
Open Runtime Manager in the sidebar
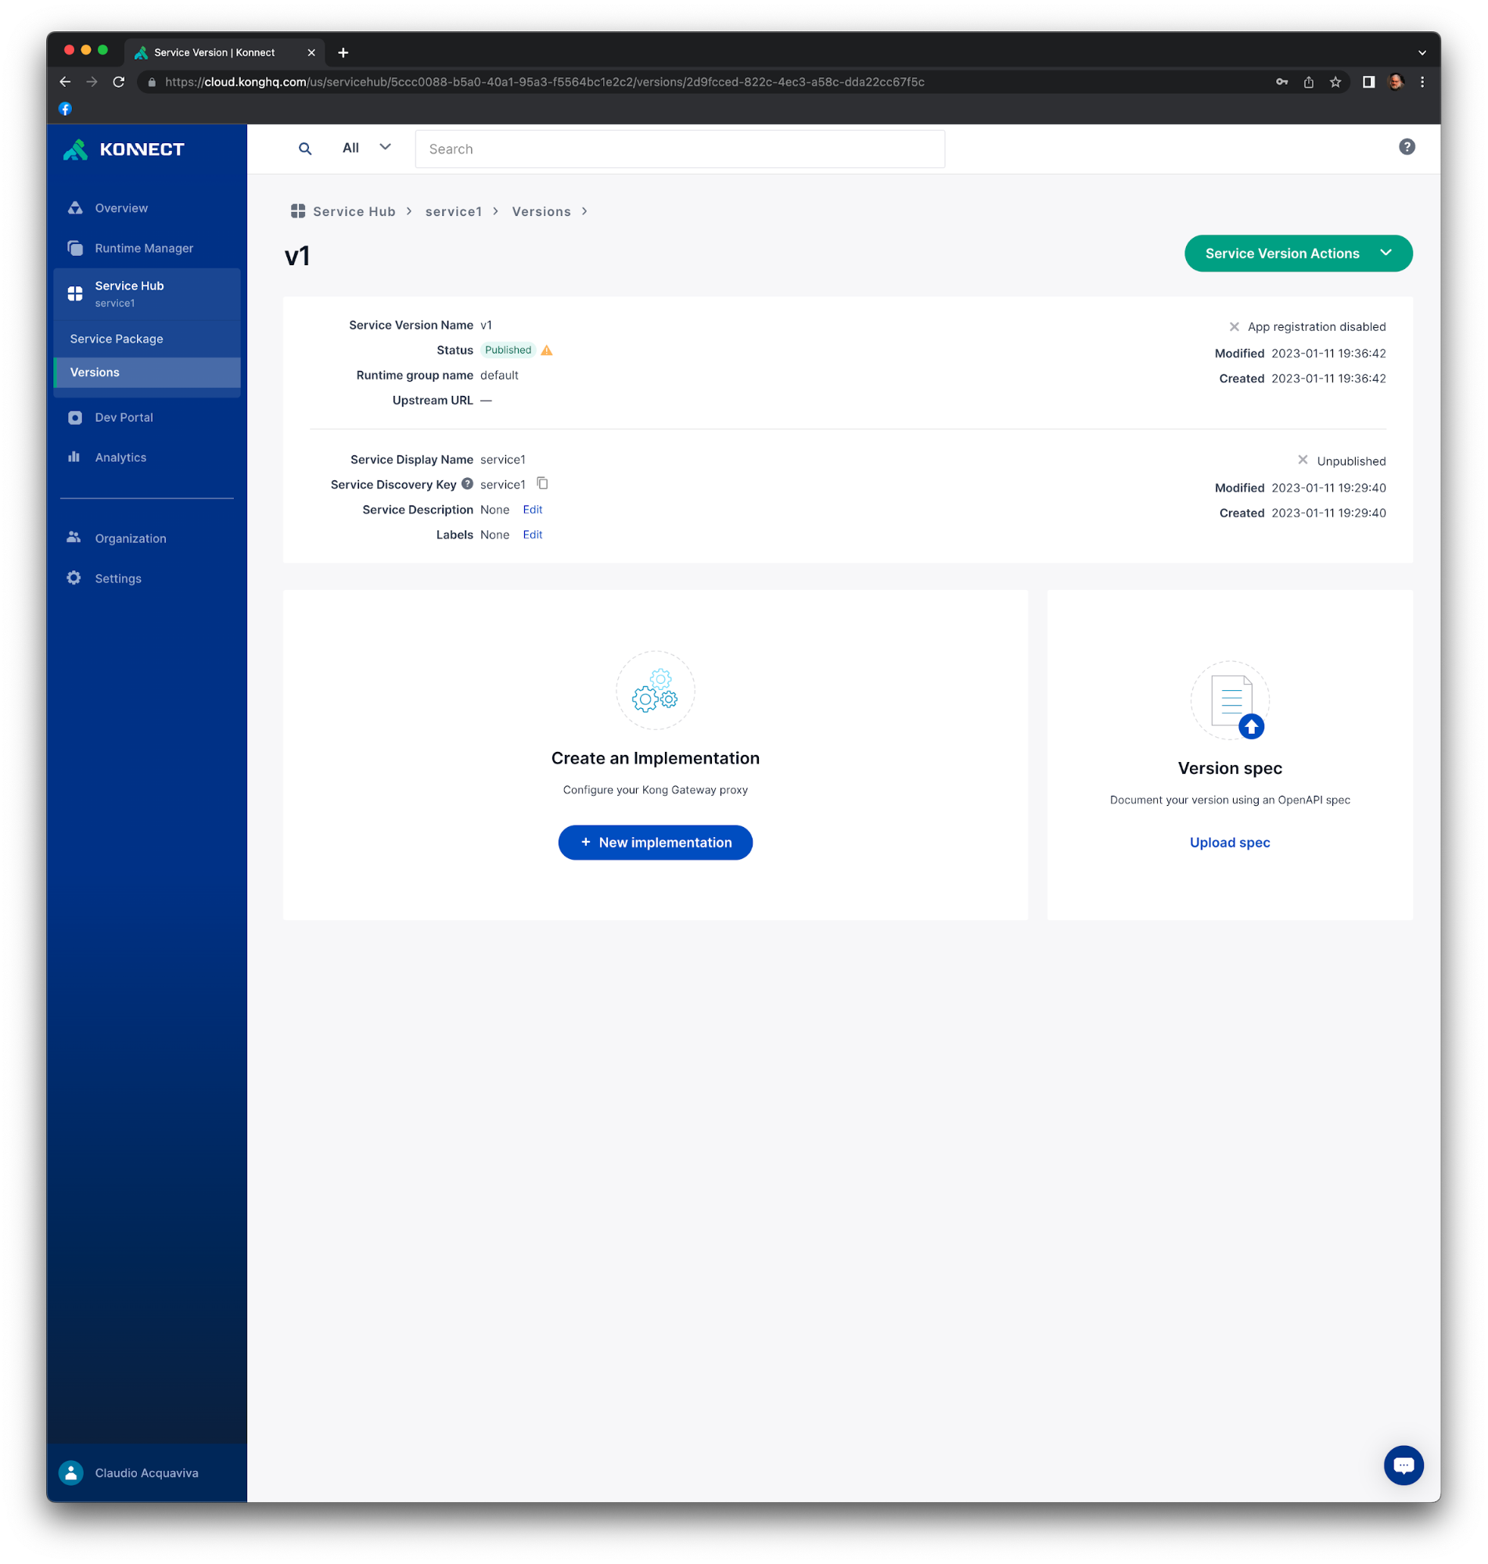pos(144,248)
